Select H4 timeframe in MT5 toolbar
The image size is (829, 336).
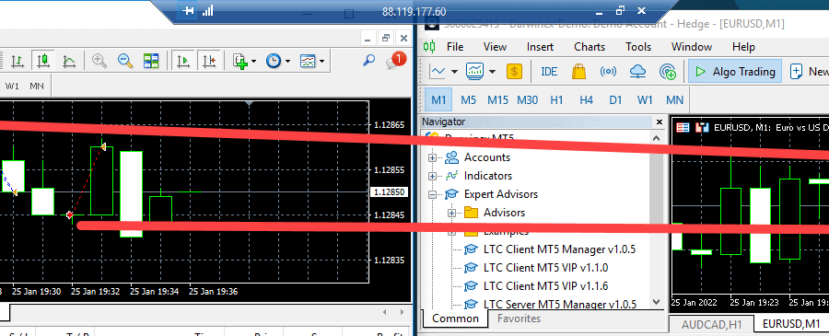tap(587, 99)
